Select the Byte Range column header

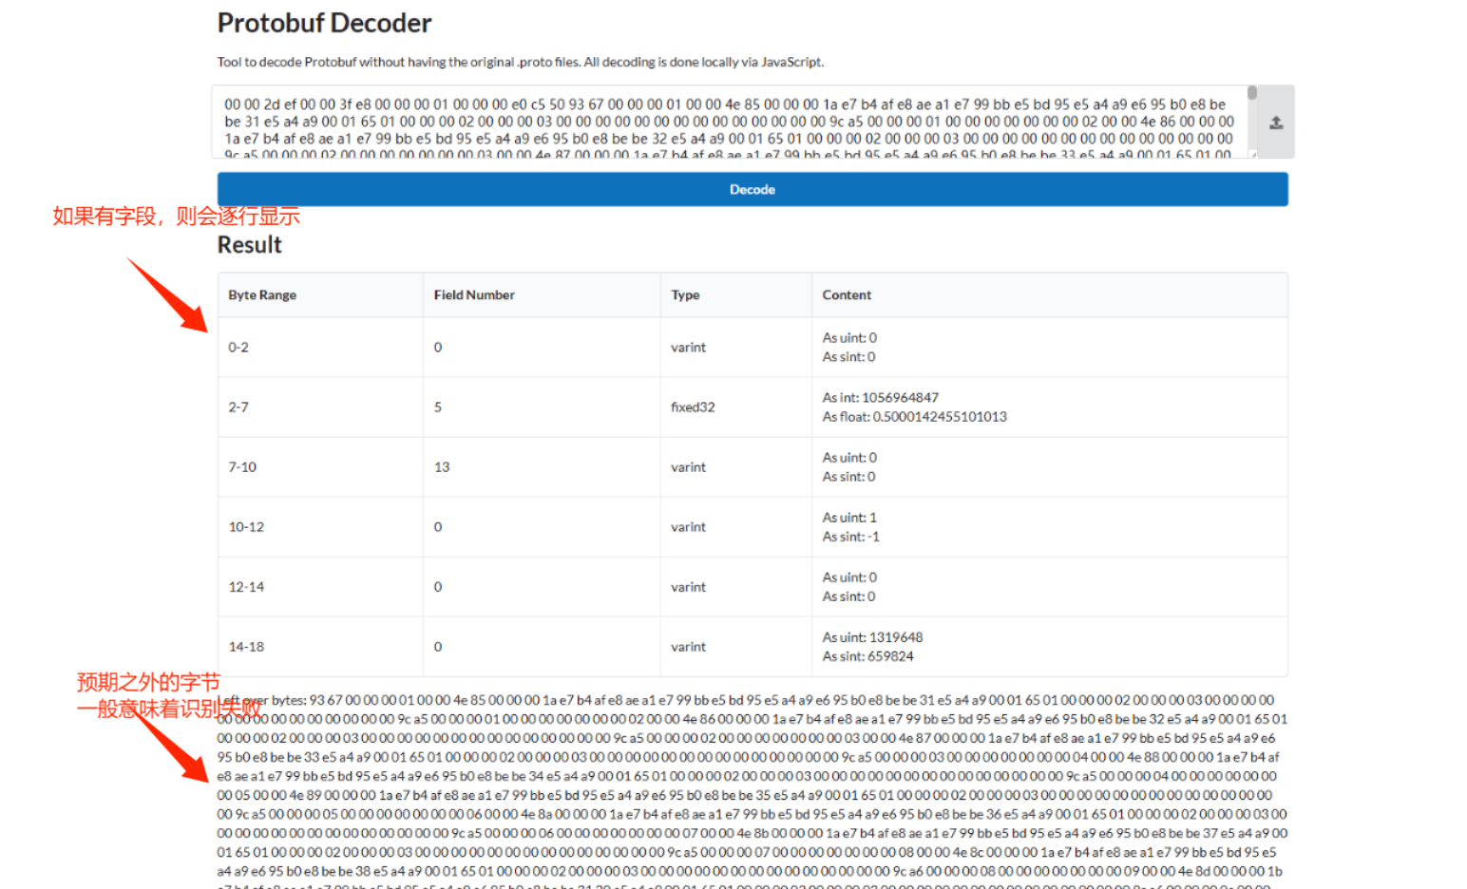(x=262, y=295)
